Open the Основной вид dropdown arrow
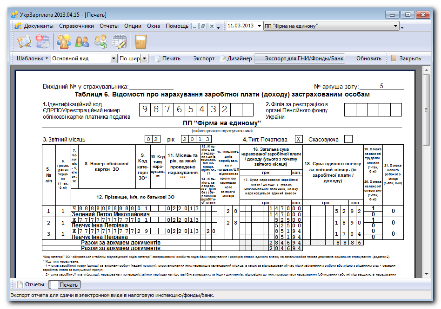The height and width of the screenshot is (309, 441). 114,58
